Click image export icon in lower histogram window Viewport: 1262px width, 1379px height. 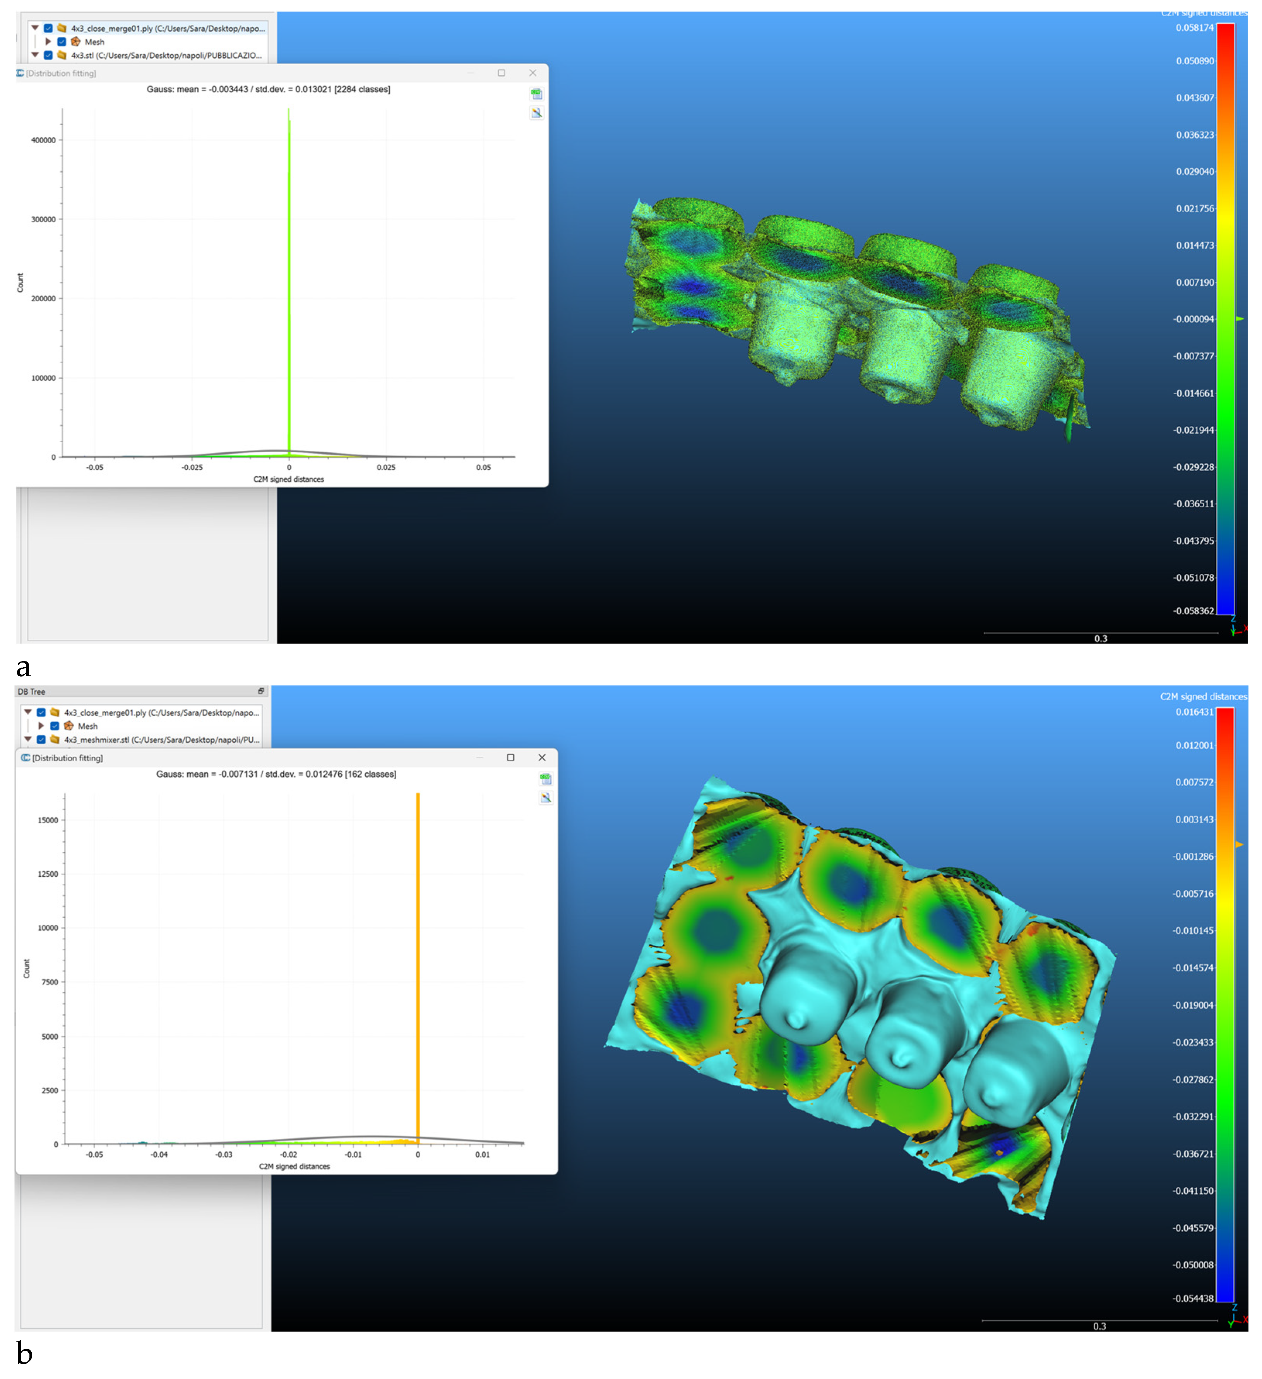coord(545,798)
